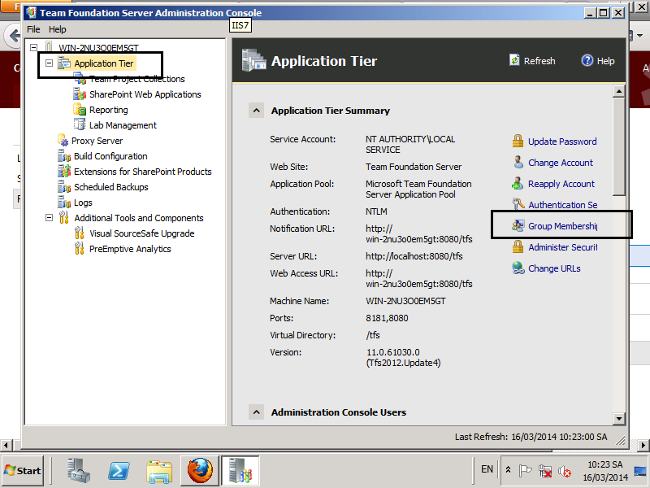This screenshot has width=650, height=488.
Task: Click the Administer Security padlock icon
Action: click(x=518, y=247)
